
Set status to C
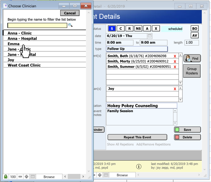[x=121, y=29]
